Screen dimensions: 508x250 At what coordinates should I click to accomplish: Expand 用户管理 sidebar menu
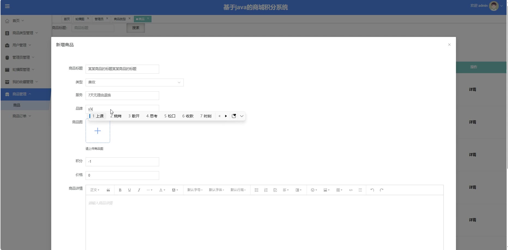click(x=26, y=45)
